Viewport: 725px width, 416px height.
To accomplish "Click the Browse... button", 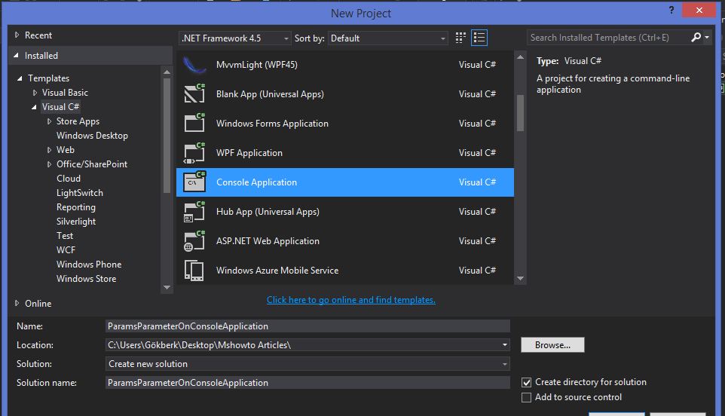I will 552,345.
